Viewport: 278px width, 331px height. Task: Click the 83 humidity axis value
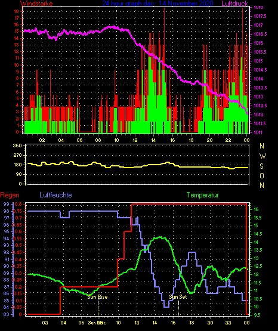pos(7,314)
